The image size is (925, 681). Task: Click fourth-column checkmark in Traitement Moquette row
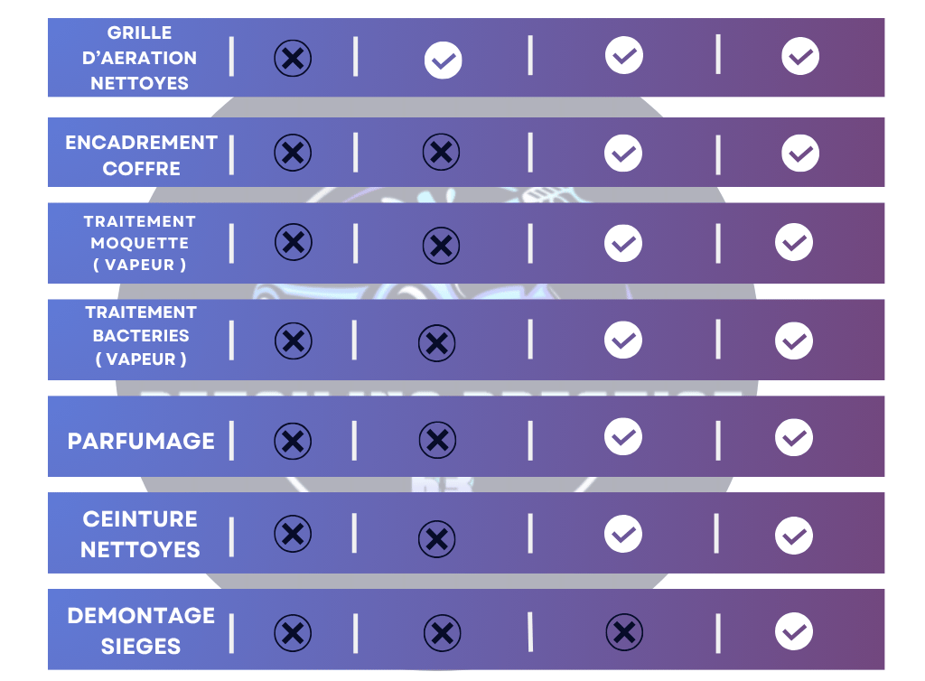pyautogui.click(x=794, y=242)
